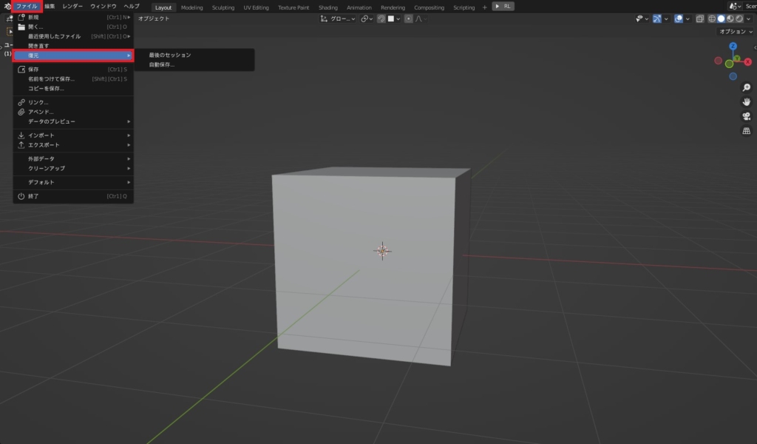Toggle snapping with the magnet icon
Image resolution: width=757 pixels, height=444 pixels.
[x=381, y=18]
